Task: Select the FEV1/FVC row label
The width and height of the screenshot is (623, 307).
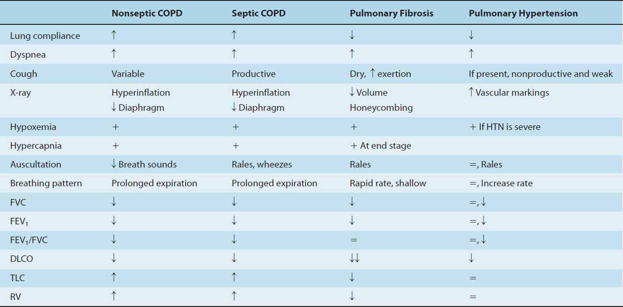Action: coord(29,240)
